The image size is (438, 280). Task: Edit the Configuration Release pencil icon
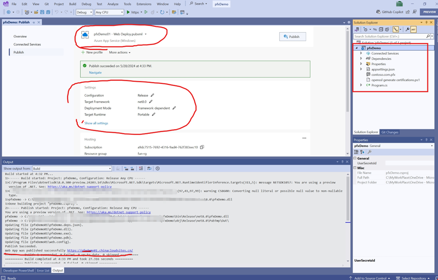[152, 95]
